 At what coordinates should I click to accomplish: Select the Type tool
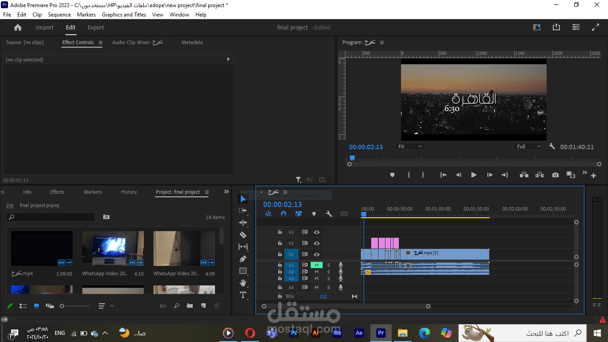coord(243,295)
